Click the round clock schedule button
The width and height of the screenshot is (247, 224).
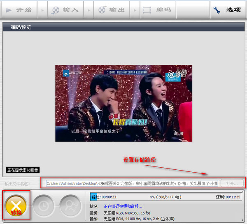tap(44, 205)
